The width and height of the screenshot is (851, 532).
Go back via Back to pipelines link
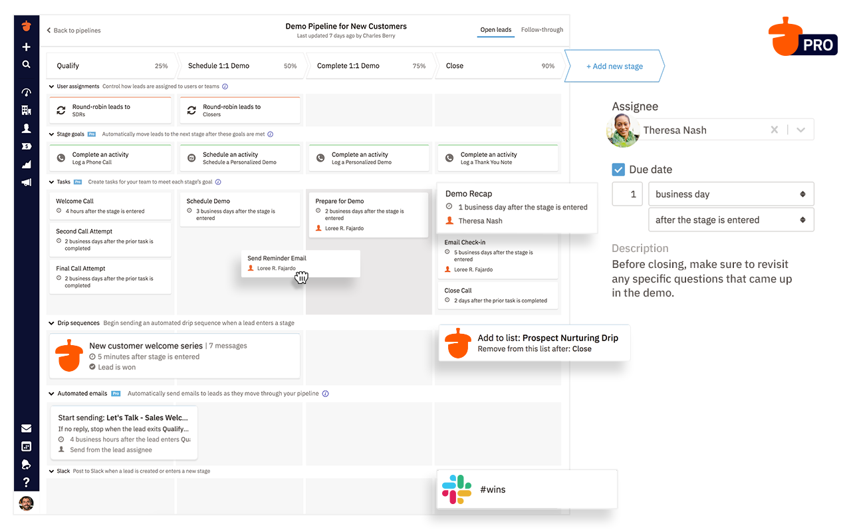click(x=74, y=31)
